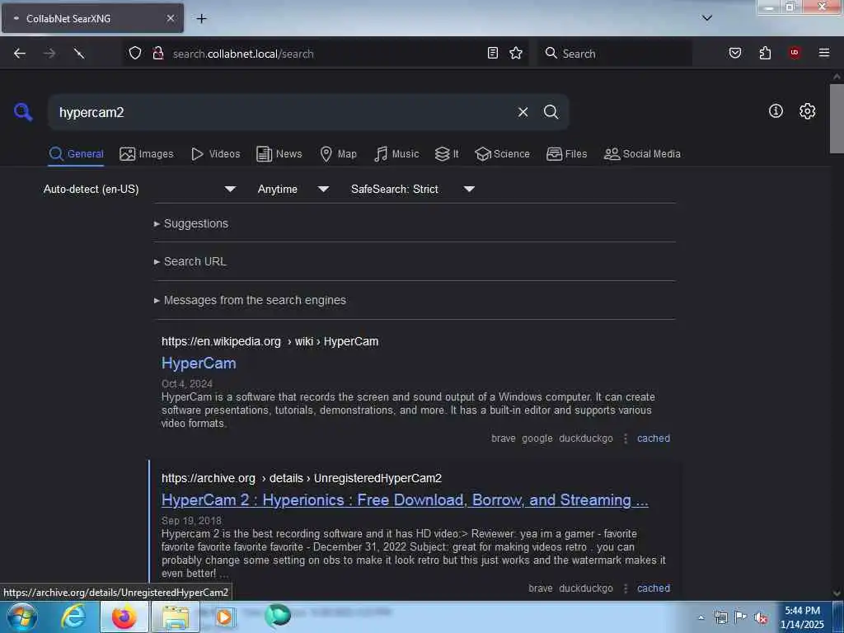The image size is (844, 633).
Task: Select Firefox in the taskbar
Action: click(124, 617)
